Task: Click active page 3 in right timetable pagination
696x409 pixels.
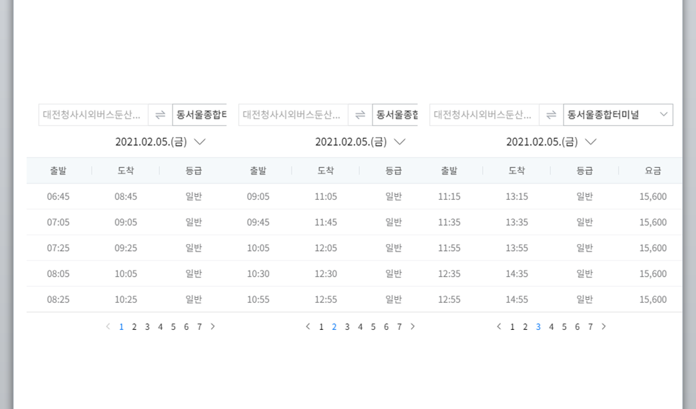Action: [x=538, y=327]
